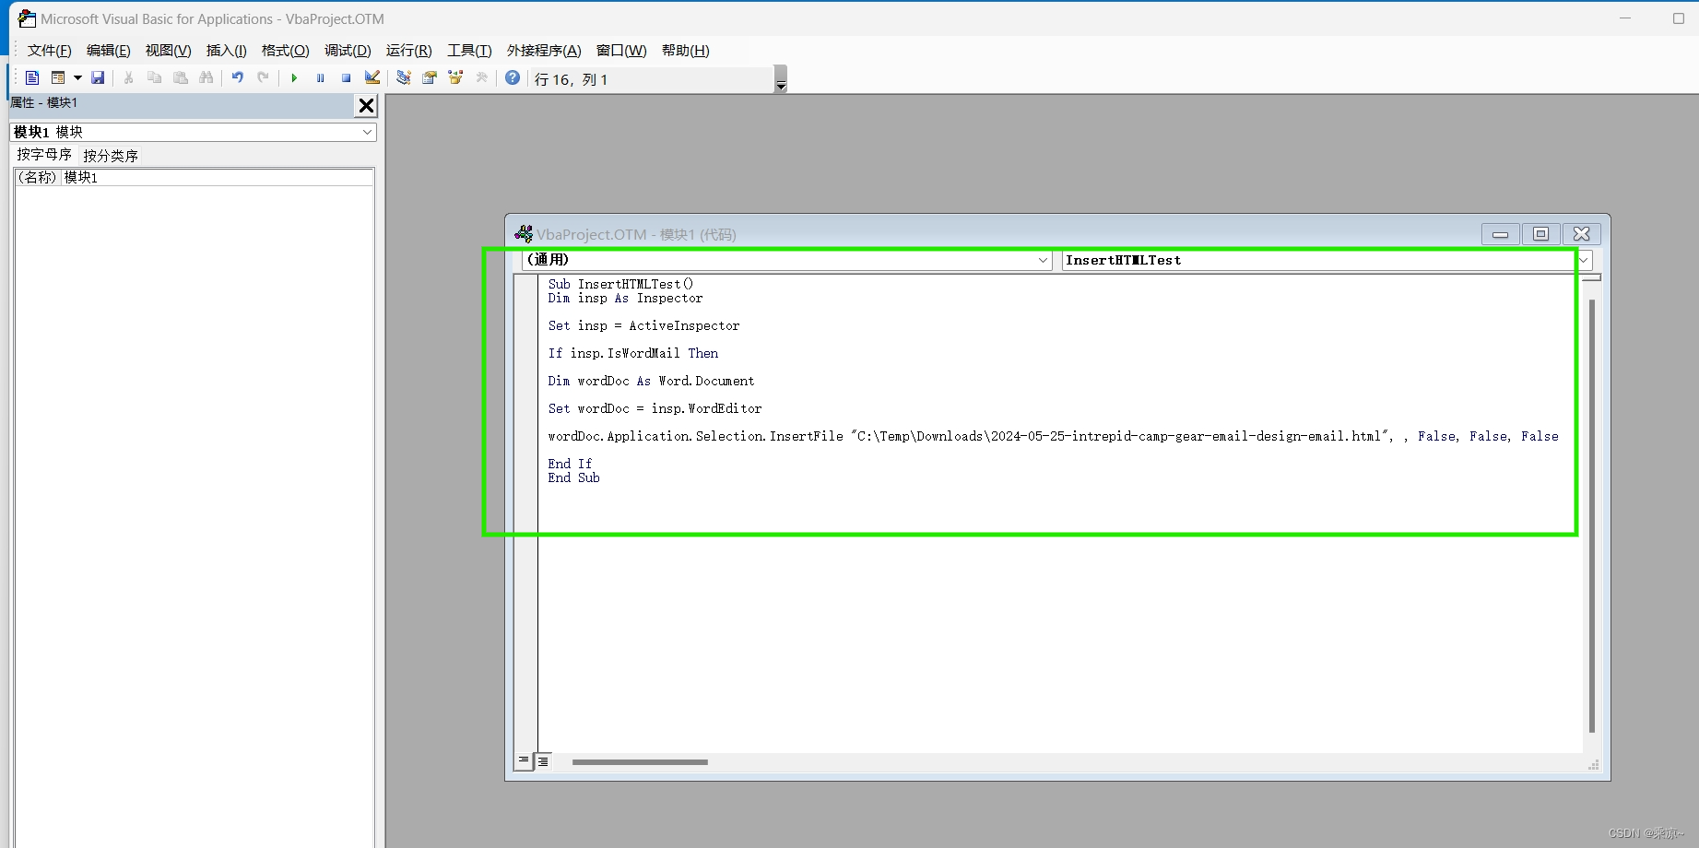Toggle Design Mode icon
This screenshot has height=848, width=1699.
point(372,78)
